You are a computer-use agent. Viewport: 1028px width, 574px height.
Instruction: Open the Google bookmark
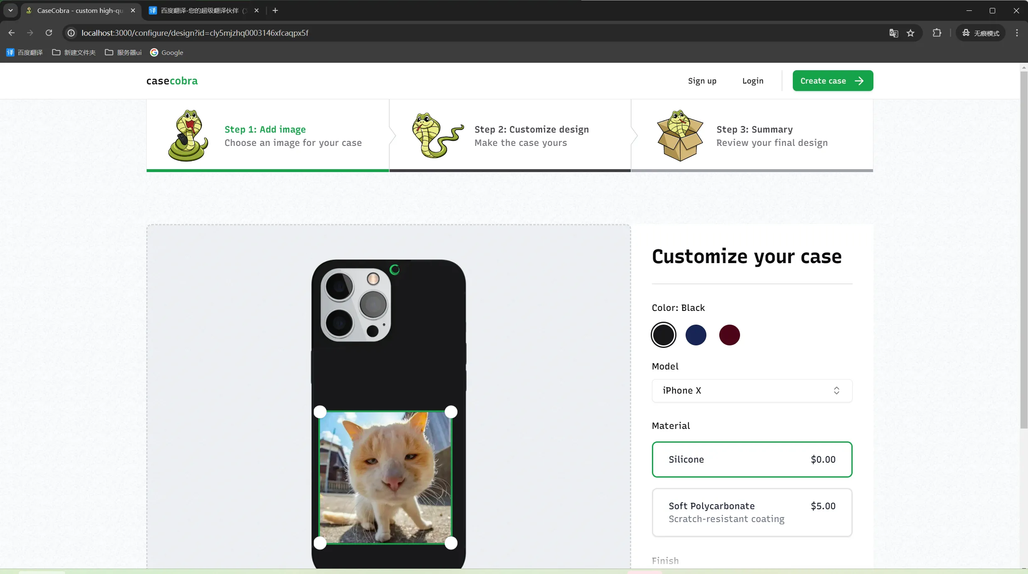point(167,52)
